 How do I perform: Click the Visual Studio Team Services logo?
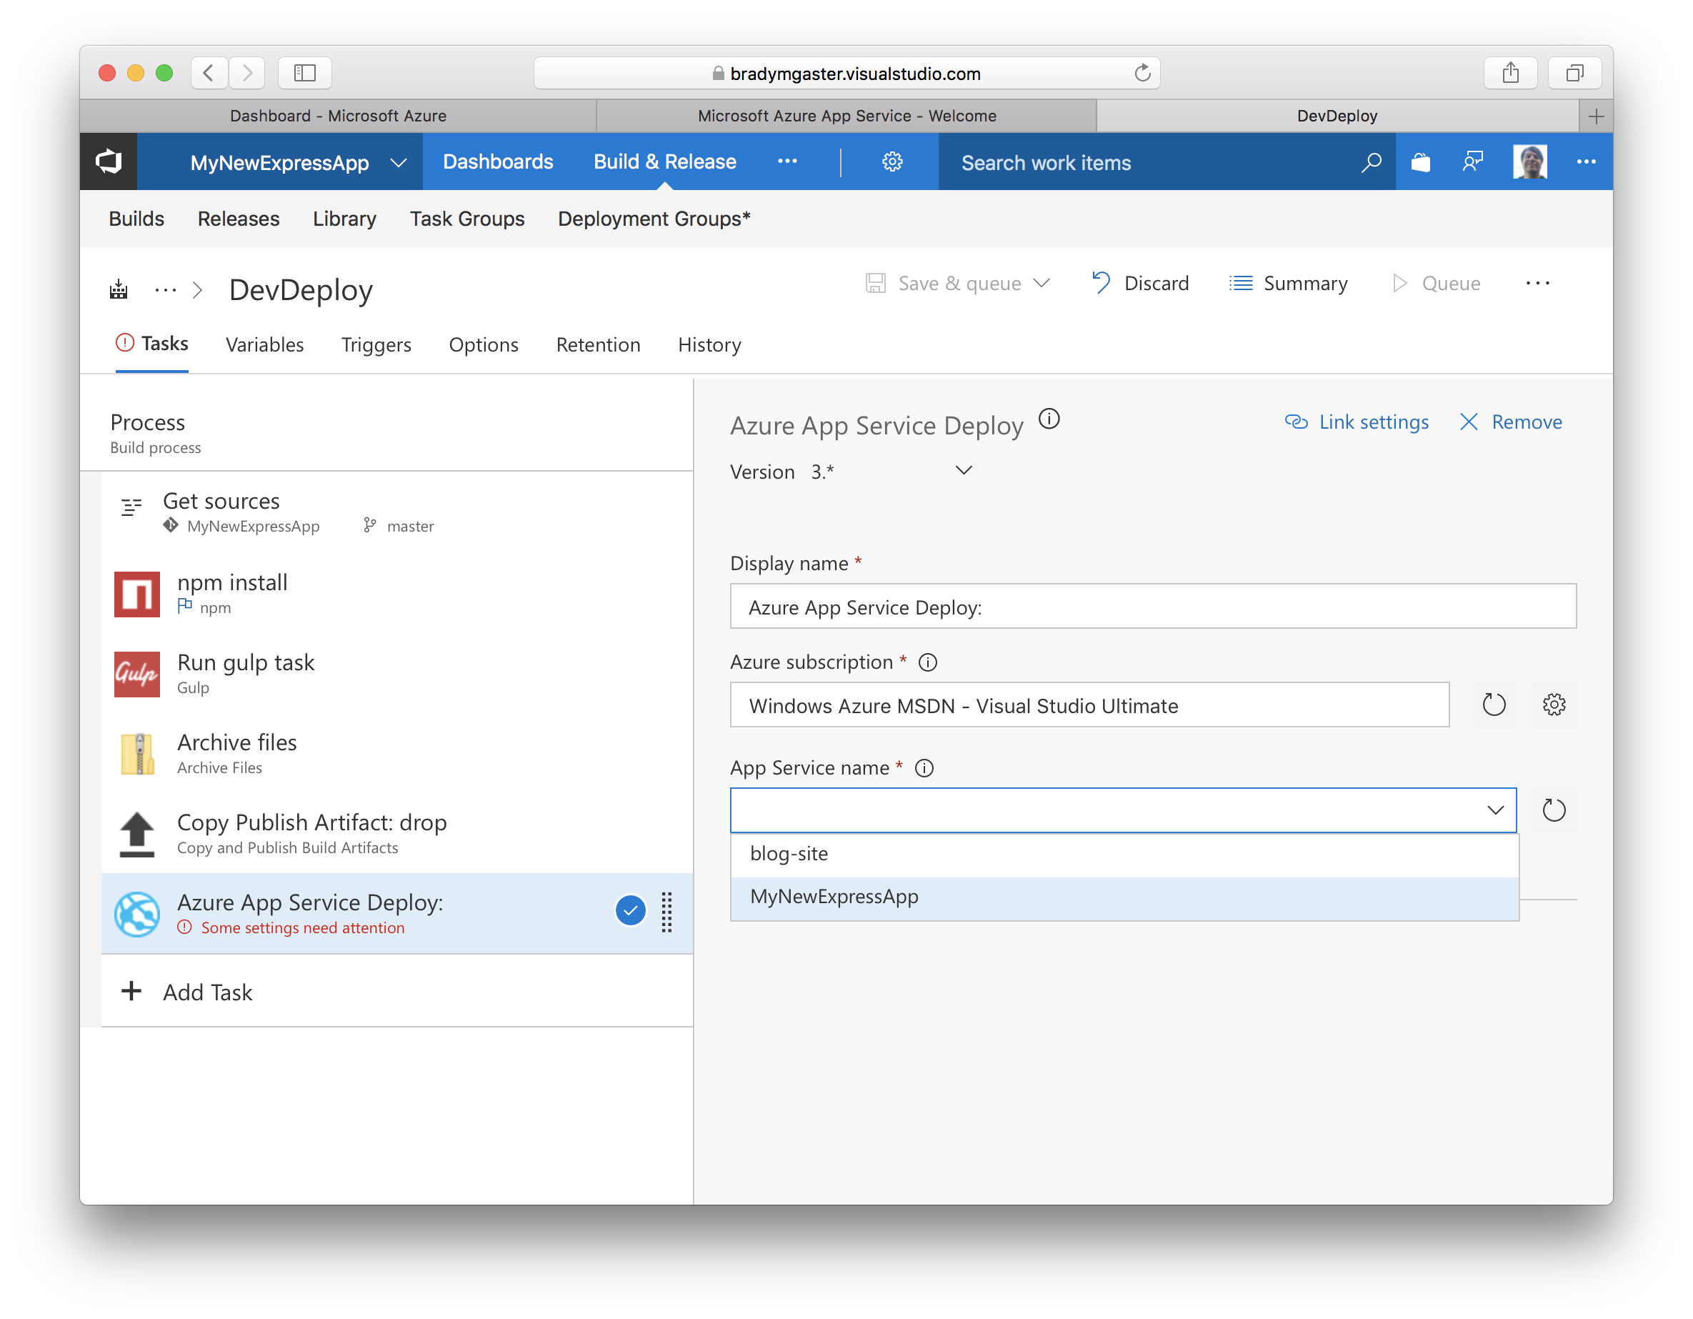tap(109, 162)
